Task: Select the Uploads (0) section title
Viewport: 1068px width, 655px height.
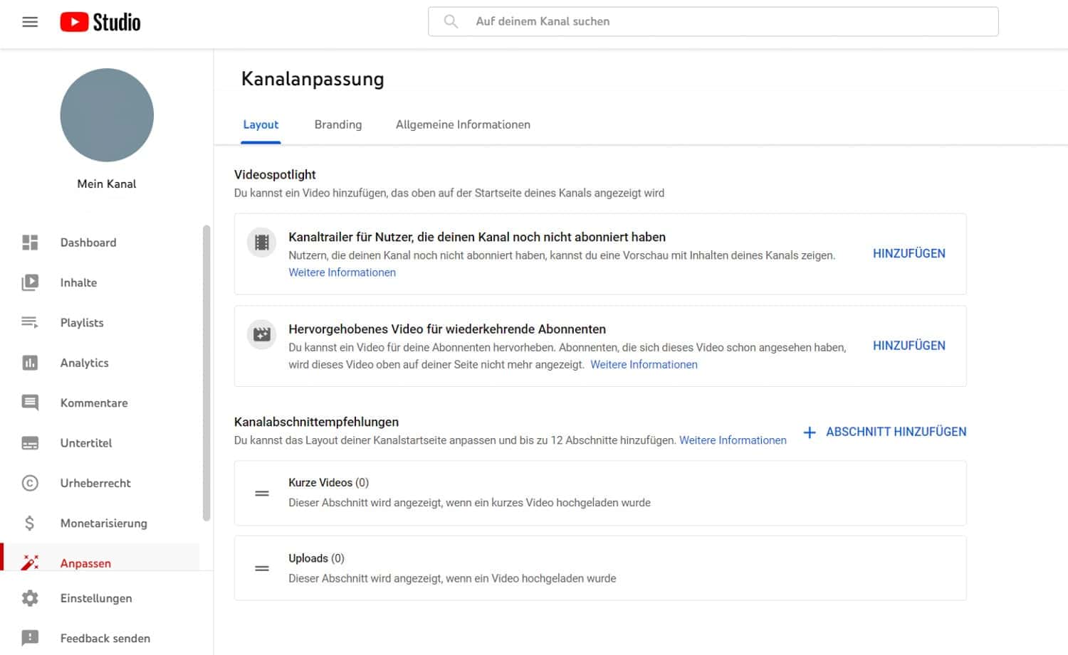Action: pyautogui.click(x=316, y=558)
